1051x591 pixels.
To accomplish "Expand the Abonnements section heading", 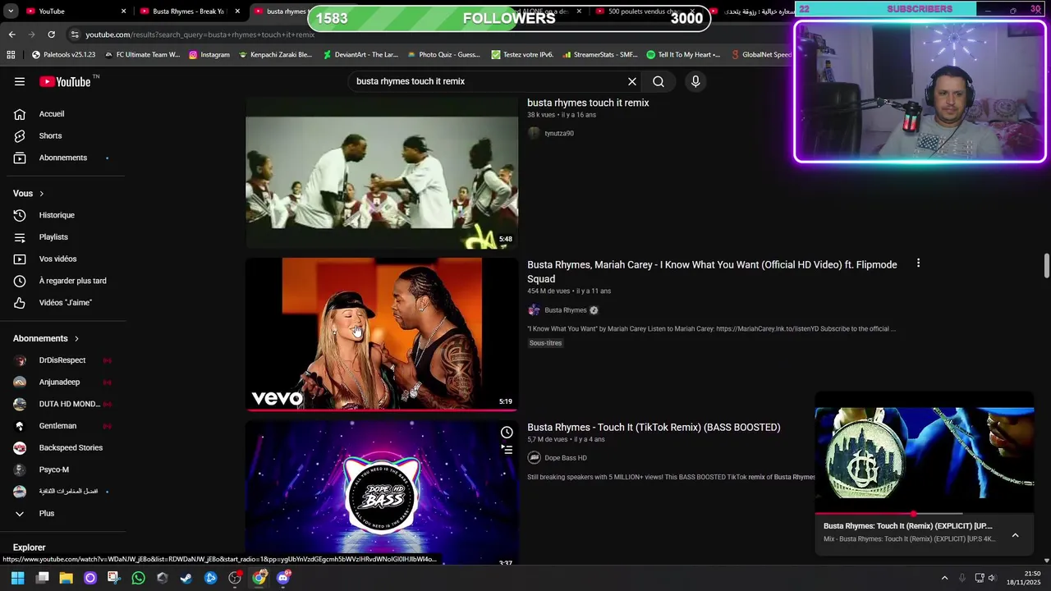I will coord(46,338).
